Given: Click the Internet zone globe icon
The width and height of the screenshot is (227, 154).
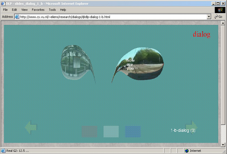Looking at the screenshot, I should click(187, 151).
